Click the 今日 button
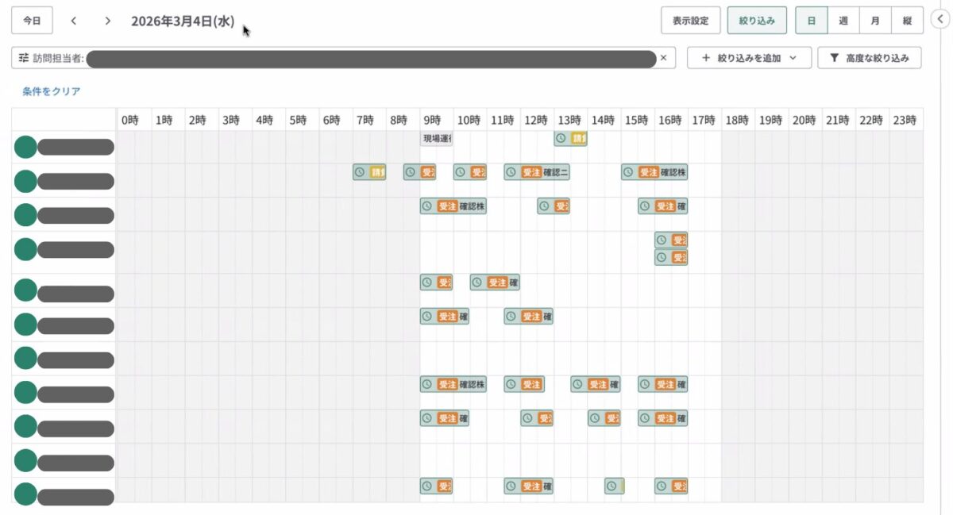953x515 pixels. (x=32, y=21)
